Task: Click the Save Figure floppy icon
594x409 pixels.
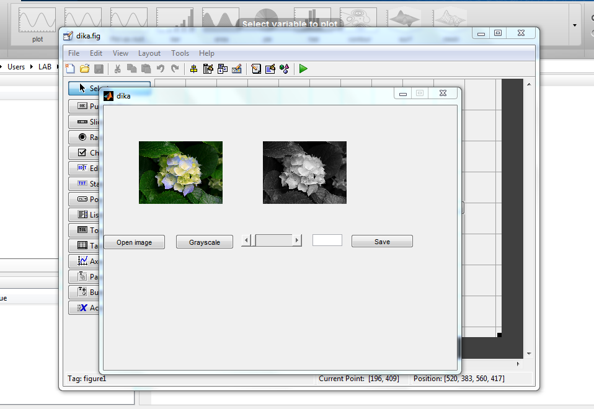Action: tap(99, 69)
